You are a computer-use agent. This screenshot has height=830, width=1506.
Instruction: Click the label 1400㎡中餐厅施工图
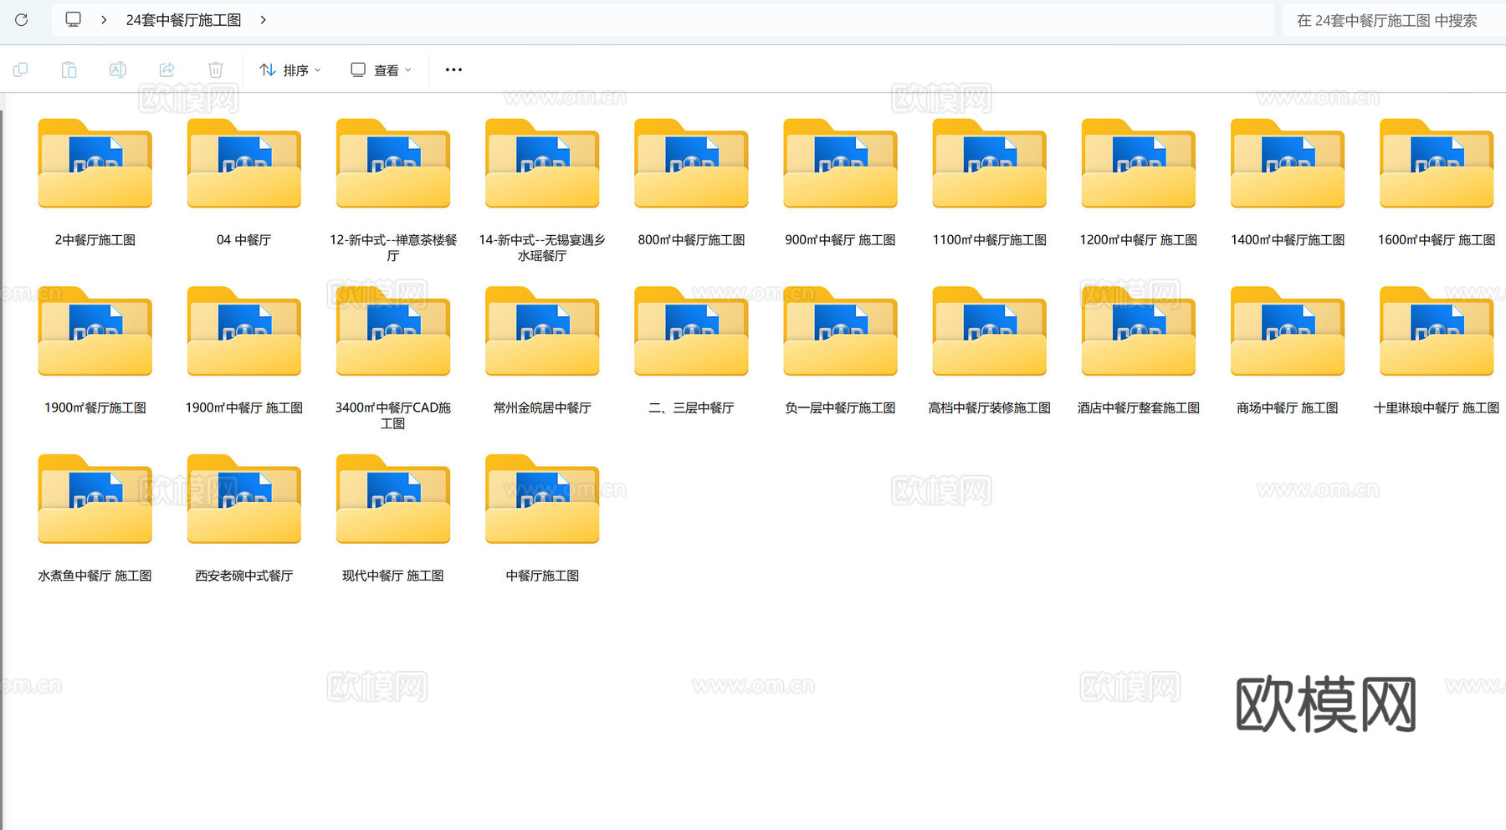pos(1288,240)
